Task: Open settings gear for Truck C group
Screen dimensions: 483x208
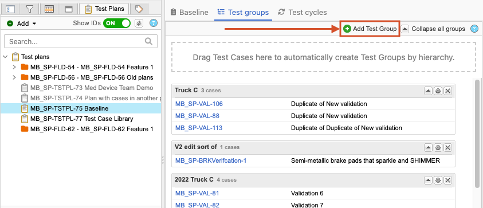Action: pyautogui.click(x=438, y=91)
